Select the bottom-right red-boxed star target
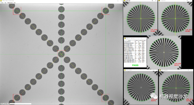The image size is (194, 105). point(106,98)
